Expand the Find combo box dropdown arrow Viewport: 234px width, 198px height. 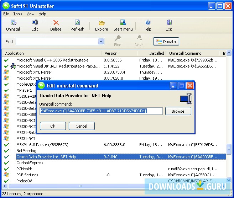[x=101, y=42]
